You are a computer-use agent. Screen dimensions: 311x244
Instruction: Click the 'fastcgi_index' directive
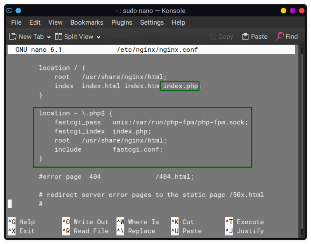tap(80, 131)
